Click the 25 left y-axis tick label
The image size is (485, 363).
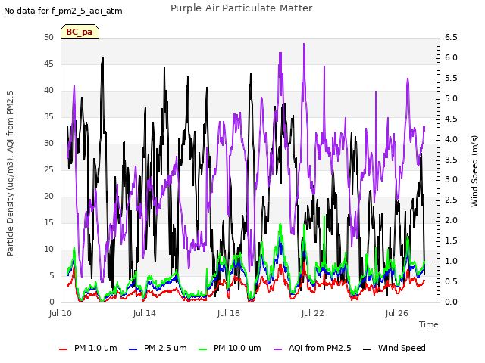(48, 169)
